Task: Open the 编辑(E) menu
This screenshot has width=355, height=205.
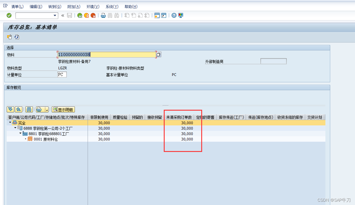Action: [36, 7]
